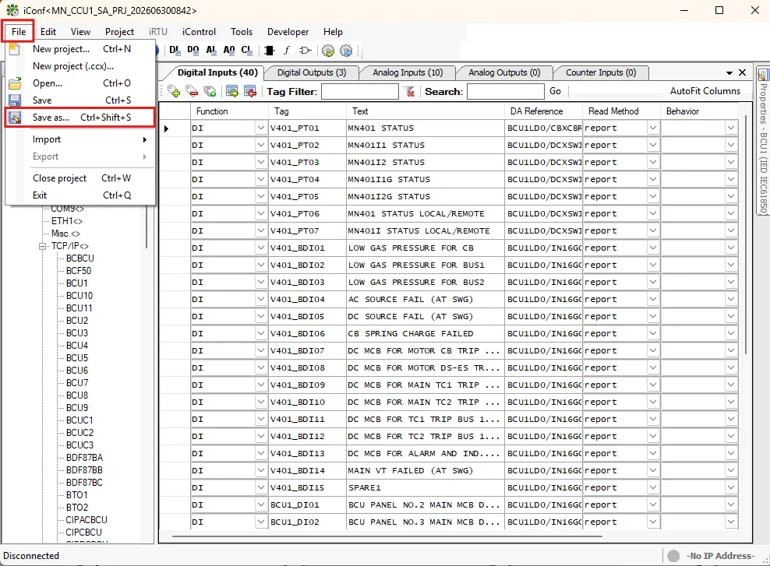Open the iControl menu
The width and height of the screenshot is (770, 566).
click(x=199, y=32)
